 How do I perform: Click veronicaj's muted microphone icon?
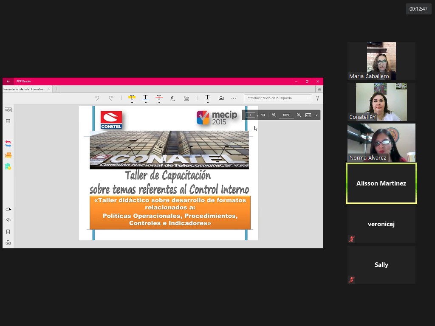pyautogui.click(x=352, y=239)
